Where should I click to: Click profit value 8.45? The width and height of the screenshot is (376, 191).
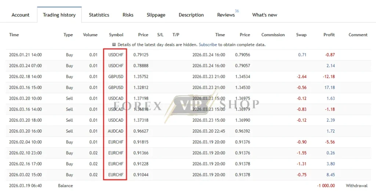coord(331,175)
